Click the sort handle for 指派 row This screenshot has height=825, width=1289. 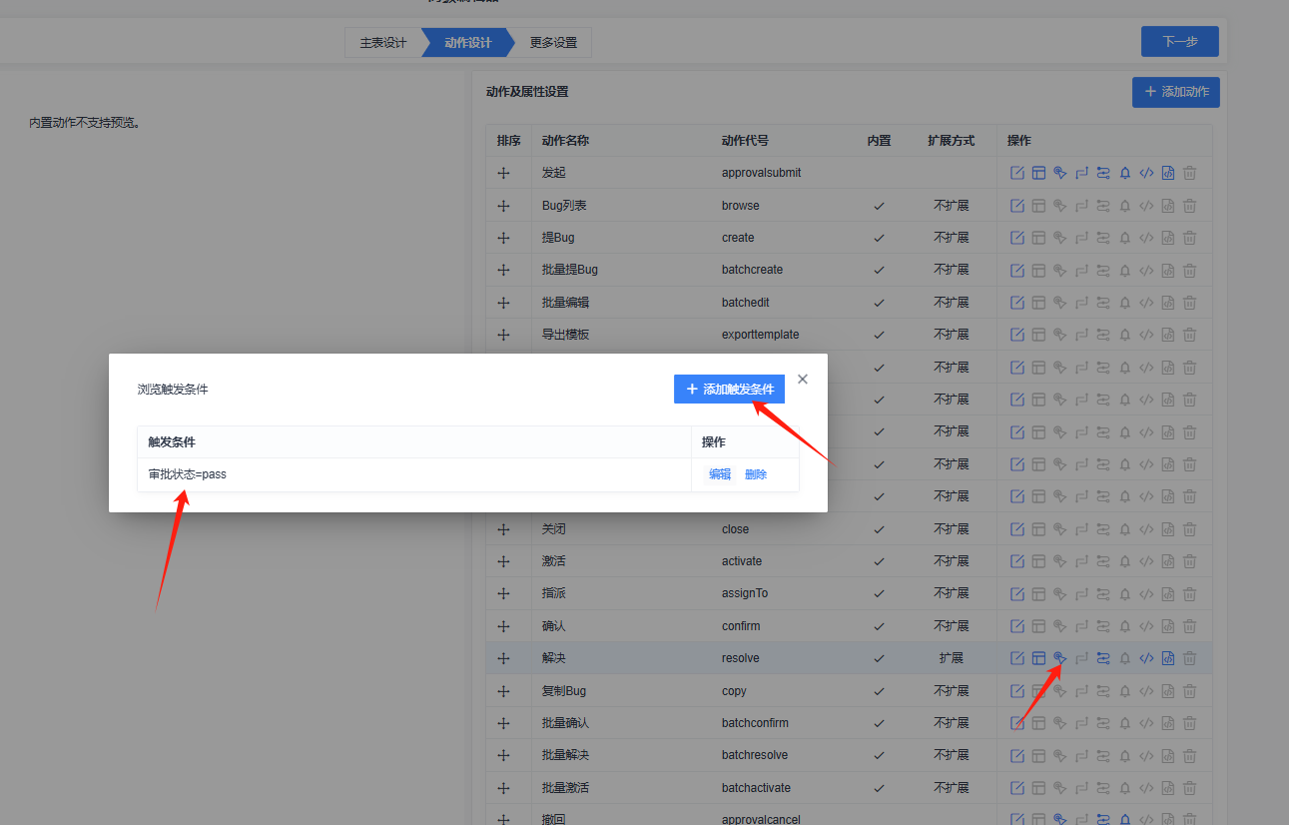pos(503,593)
